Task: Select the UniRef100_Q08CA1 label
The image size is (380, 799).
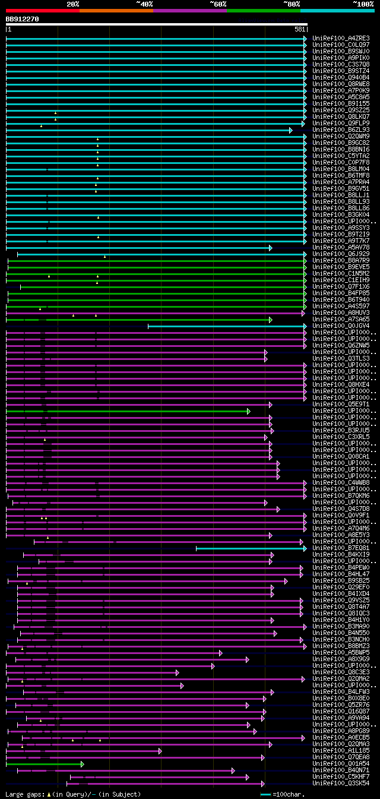Action: [341, 456]
